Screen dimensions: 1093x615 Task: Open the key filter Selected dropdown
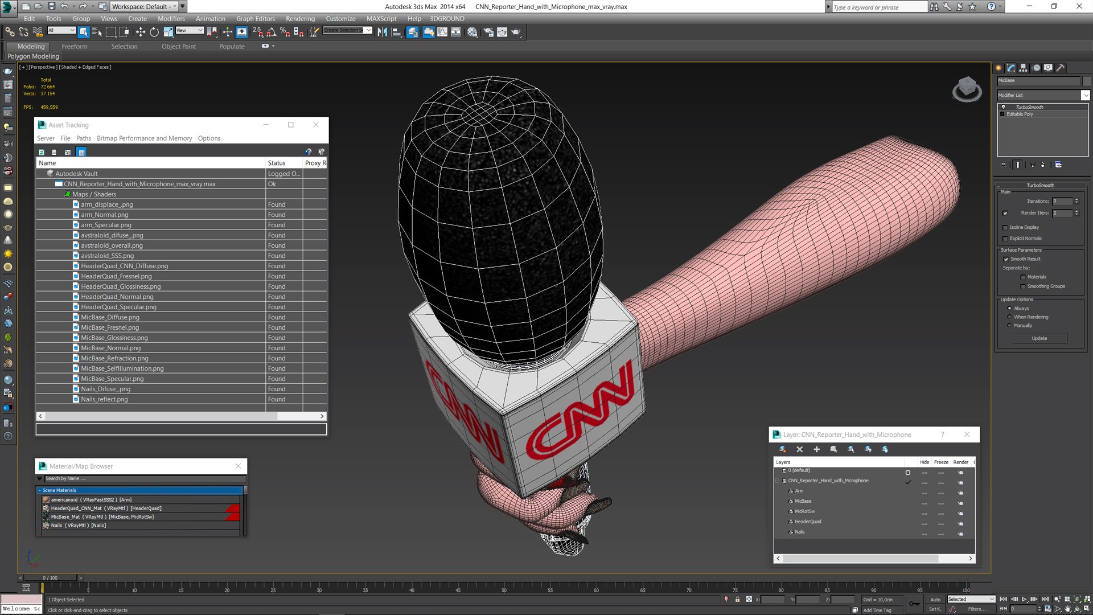[x=971, y=599]
